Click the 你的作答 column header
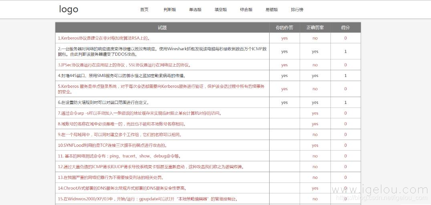This screenshot has height=205, width=431. [x=284, y=28]
